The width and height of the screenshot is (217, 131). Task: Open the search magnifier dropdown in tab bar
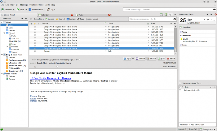click(x=170, y=15)
